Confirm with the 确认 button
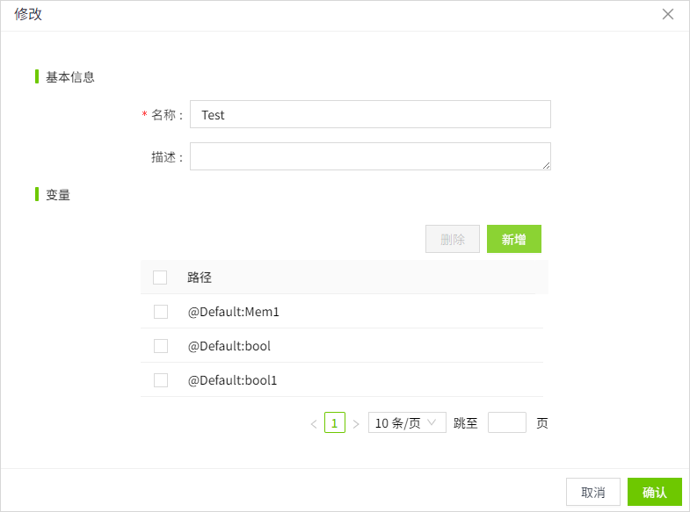This screenshot has height=512, width=690. pos(655,492)
